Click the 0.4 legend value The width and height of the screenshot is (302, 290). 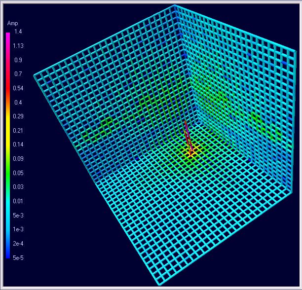(18, 103)
